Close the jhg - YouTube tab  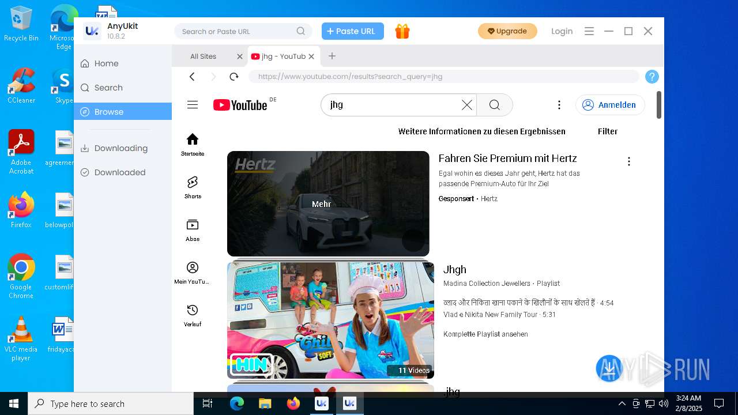point(311,56)
